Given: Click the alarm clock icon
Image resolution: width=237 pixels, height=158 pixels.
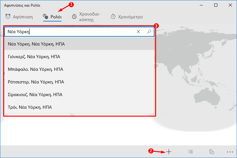Looking at the screenshot, I should coord(8,16).
